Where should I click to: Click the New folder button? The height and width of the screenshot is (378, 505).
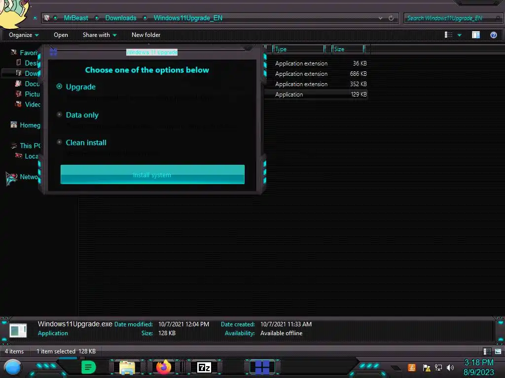(x=146, y=35)
